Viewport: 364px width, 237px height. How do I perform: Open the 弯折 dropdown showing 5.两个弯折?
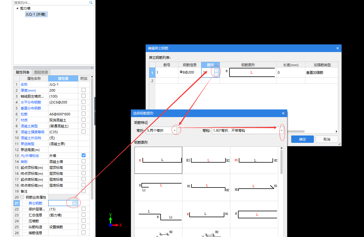175,130
